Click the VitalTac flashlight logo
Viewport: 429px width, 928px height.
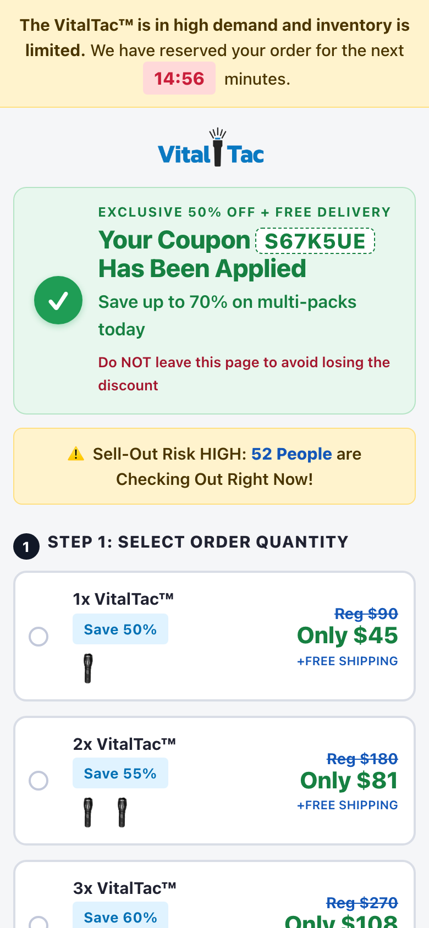(x=211, y=148)
